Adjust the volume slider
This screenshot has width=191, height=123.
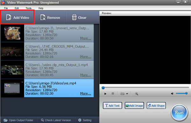pyautogui.click(x=182, y=93)
